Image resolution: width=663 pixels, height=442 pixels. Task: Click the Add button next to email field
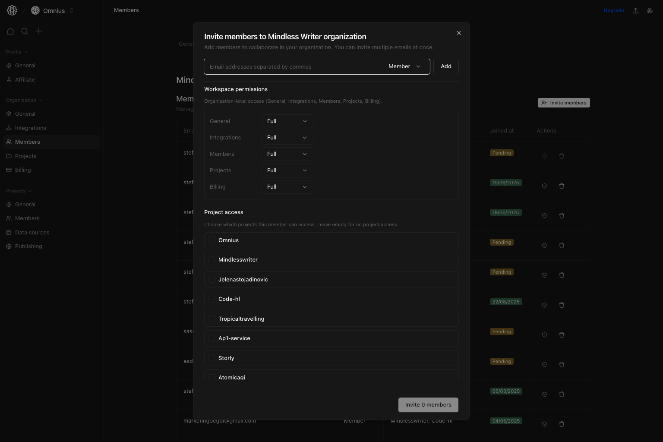446,66
